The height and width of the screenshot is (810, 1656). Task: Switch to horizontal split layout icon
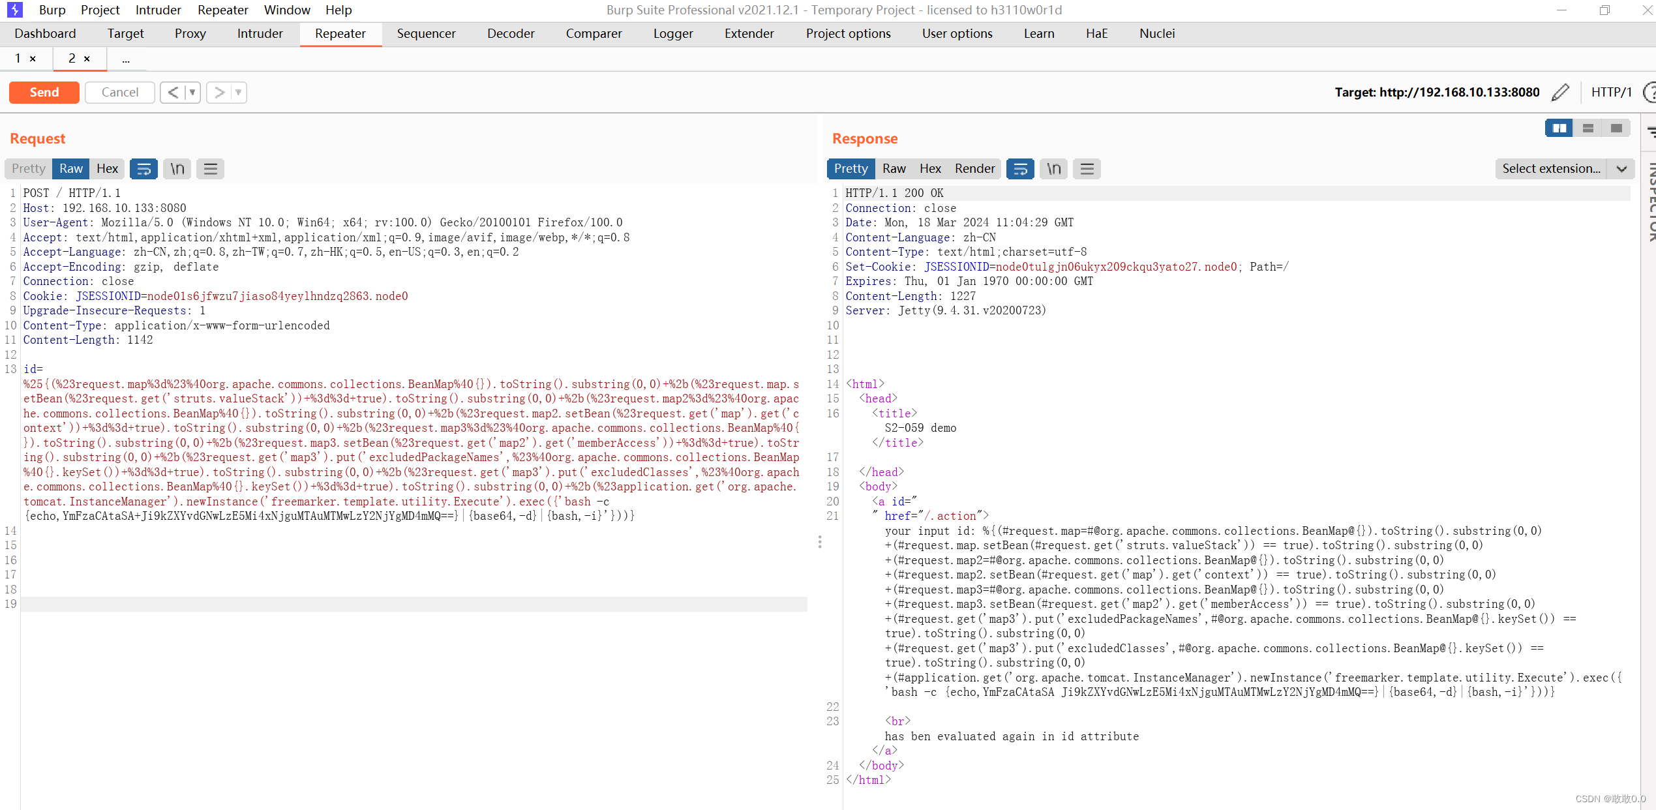click(x=1588, y=128)
